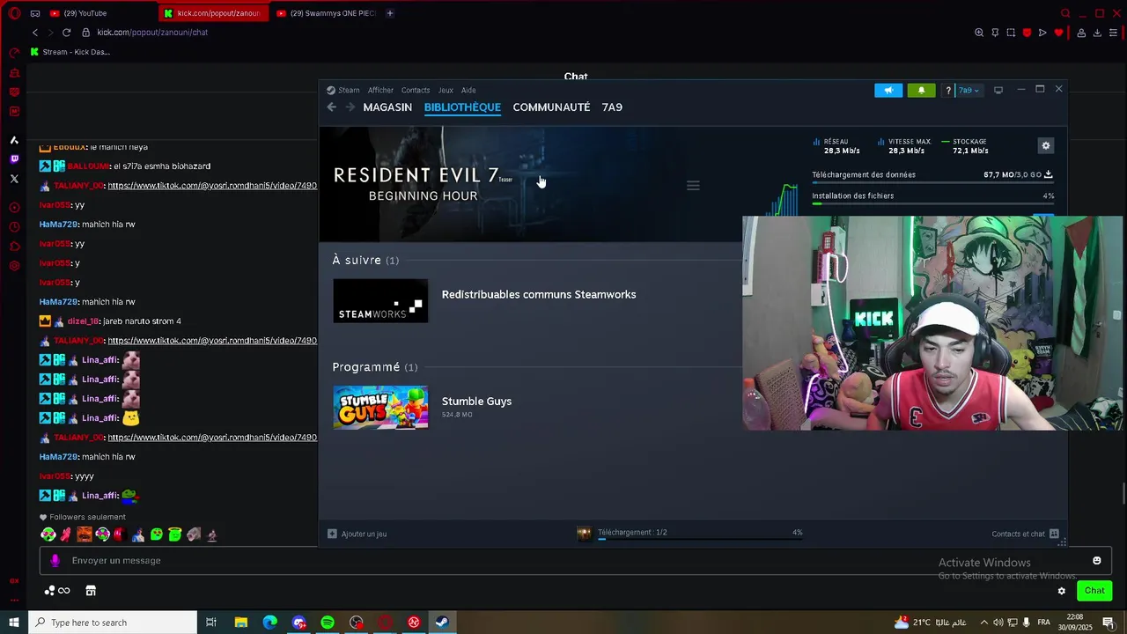Switch Steam to Big Picture mode
Image resolution: width=1127 pixels, height=634 pixels.
click(x=998, y=90)
